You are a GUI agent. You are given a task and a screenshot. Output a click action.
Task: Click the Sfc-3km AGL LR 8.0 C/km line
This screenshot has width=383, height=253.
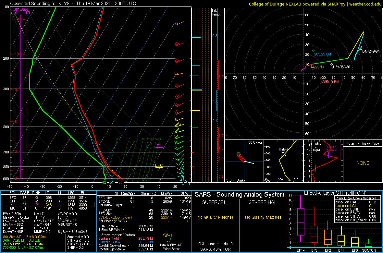tap(24, 237)
